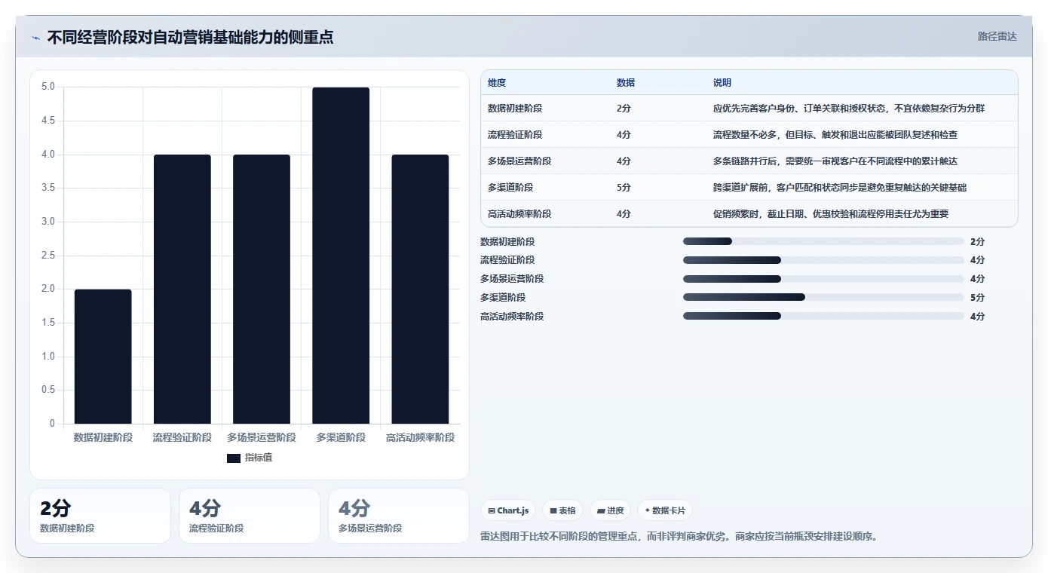This screenshot has width=1048, height=573.
Task: Select 数据初建阶段 table row cell
Action: pos(515,109)
